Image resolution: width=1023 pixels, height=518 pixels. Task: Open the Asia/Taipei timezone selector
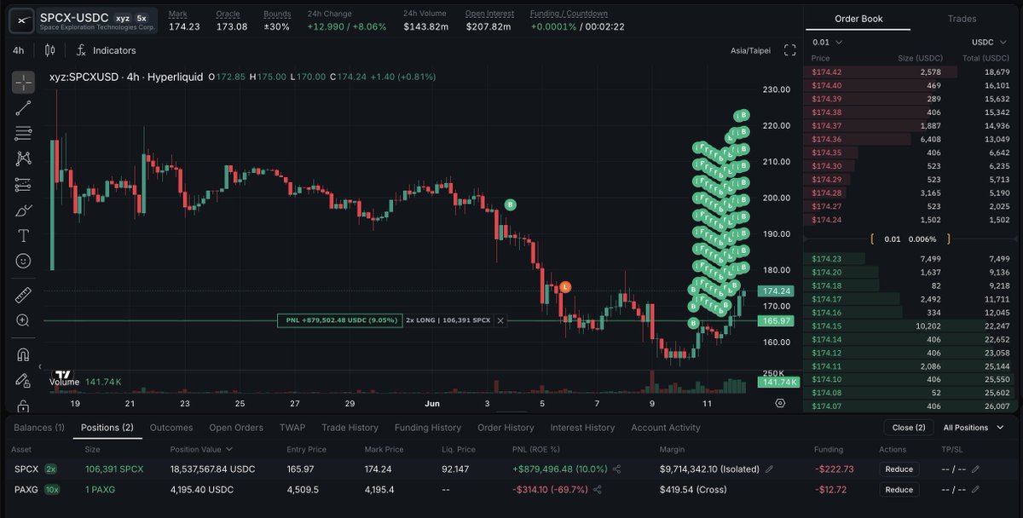tap(751, 50)
